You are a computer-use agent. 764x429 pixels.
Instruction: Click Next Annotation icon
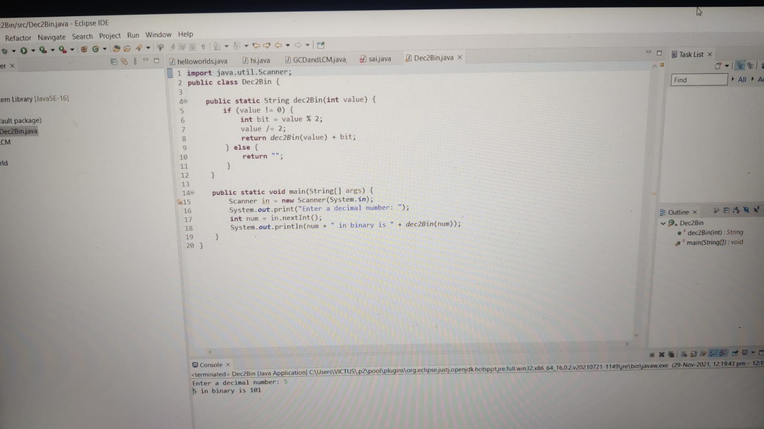click(217, 46)
